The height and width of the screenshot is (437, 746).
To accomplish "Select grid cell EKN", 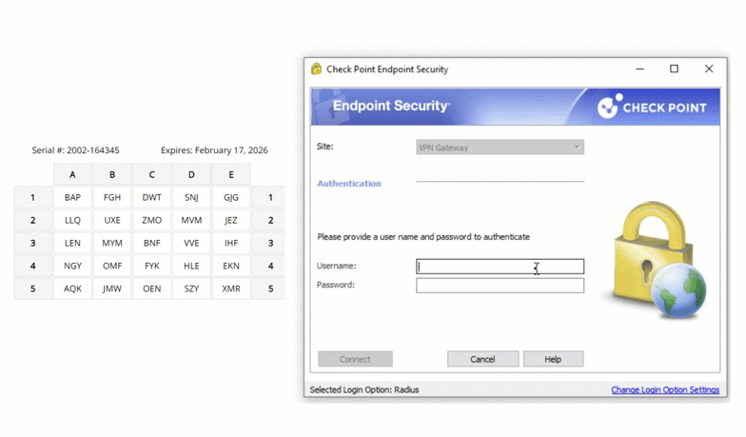I will pos(230,266).
